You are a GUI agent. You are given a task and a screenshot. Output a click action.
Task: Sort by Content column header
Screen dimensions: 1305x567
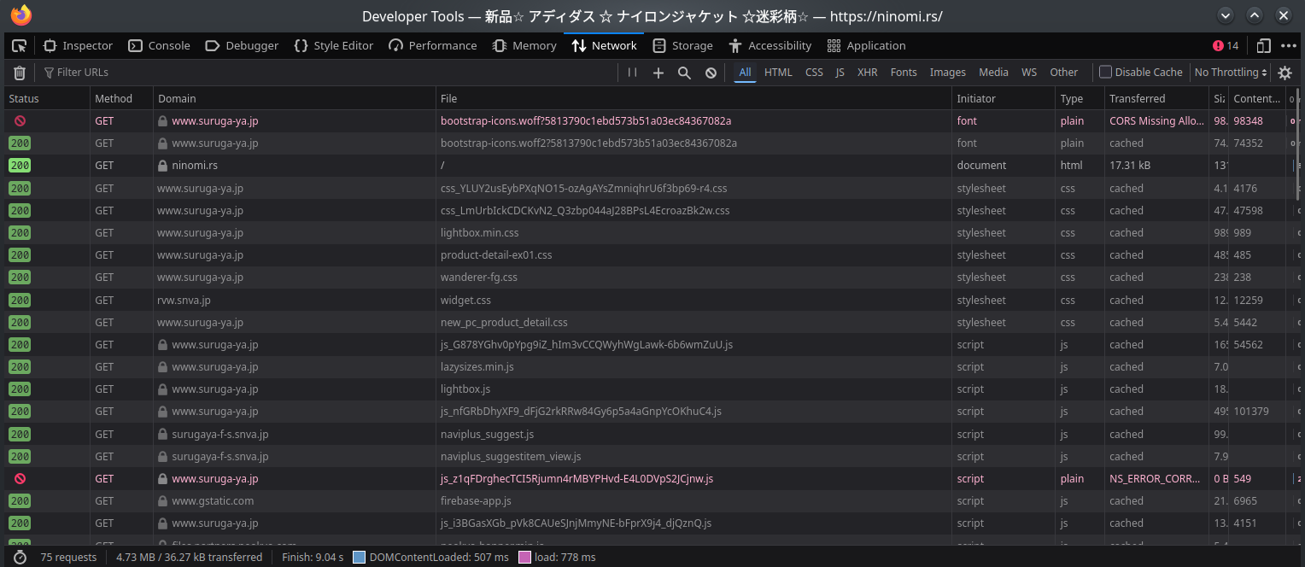pos(1257,99)
